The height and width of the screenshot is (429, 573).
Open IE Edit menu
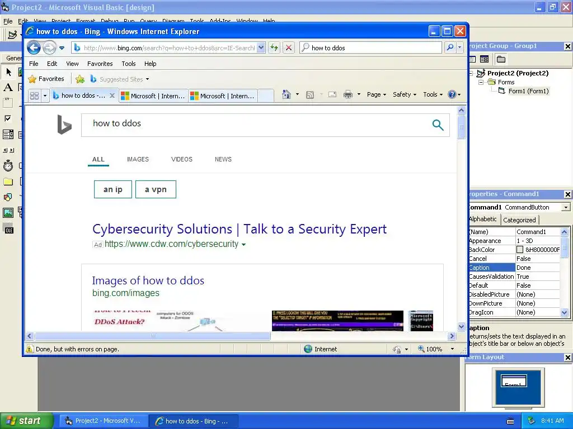52,64
